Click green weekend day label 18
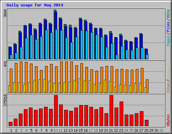Viewport: 172px width, 134px height. pyautogui.click(x=96, y=130)
